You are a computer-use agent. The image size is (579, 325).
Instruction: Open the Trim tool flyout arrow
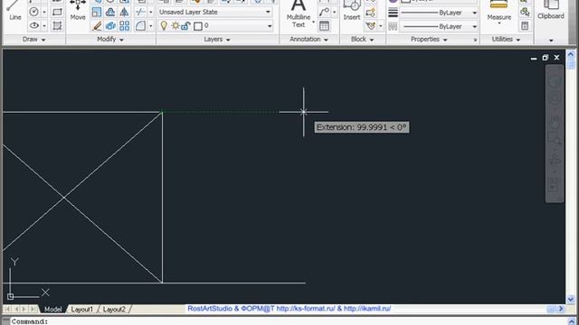[150, 12]
